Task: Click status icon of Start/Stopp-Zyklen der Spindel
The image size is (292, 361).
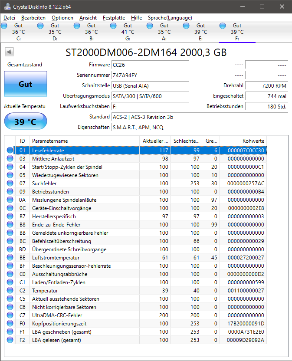Action: 10,167
